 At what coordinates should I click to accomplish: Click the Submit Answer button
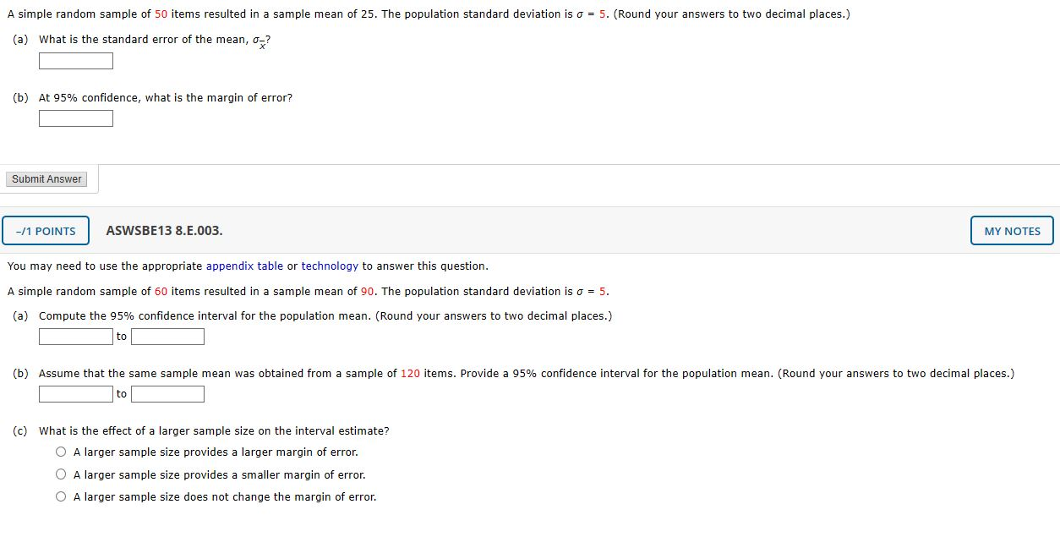click(46, 178)
